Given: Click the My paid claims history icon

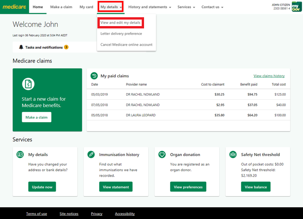Looking at the screenshot, I should pos(94,75).
